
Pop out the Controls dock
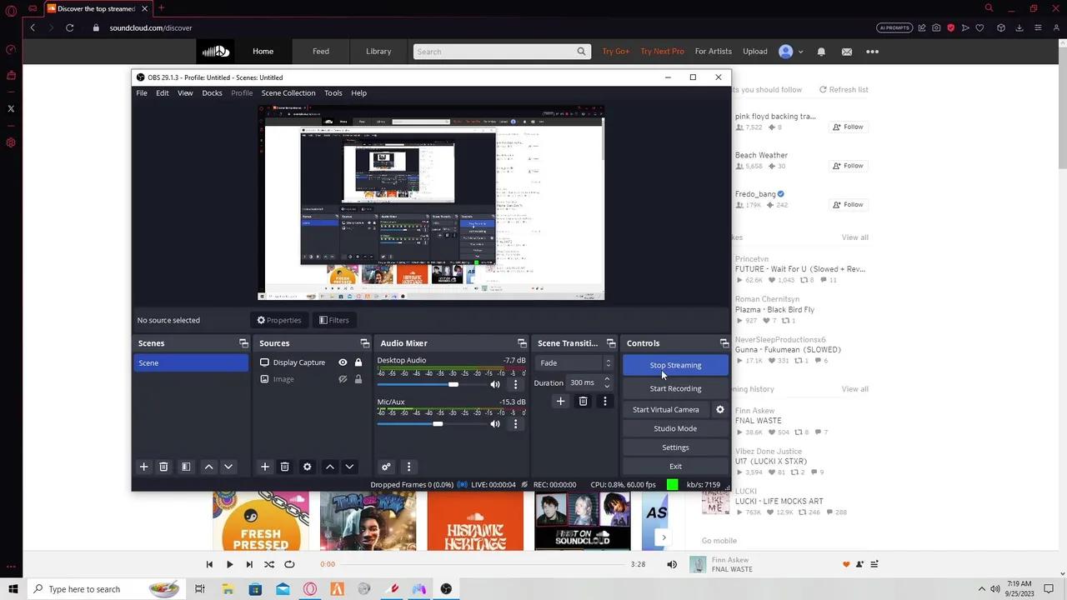(x=724, y=343)
